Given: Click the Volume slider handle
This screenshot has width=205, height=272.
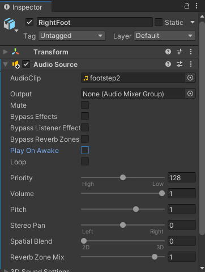Looking at the screenshot, I should [162, 193].
